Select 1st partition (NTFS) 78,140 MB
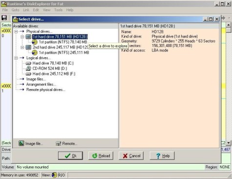The width and height of the screenshot is (232, 179). (63, 42)
